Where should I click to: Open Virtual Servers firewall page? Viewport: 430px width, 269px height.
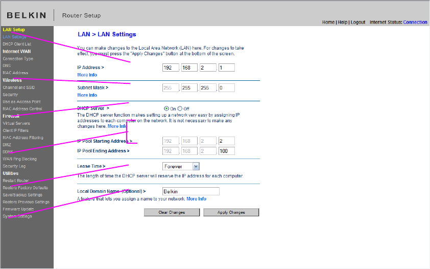16,123
